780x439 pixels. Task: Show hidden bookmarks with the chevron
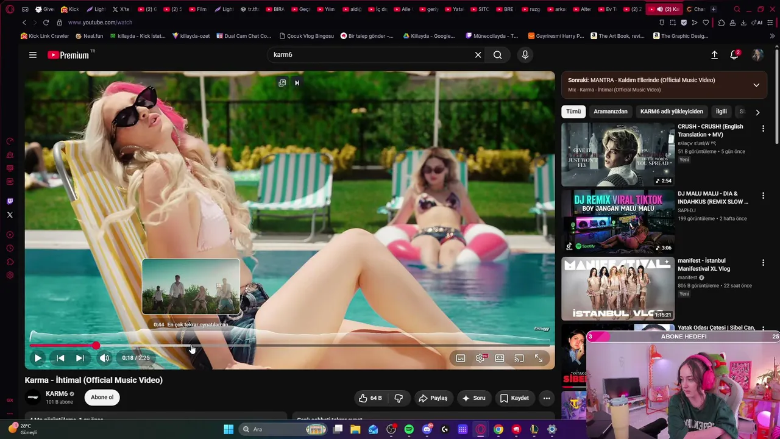click(772, 36)
